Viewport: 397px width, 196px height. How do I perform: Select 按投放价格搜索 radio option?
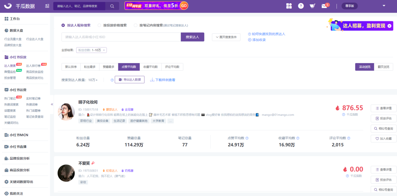99,25
